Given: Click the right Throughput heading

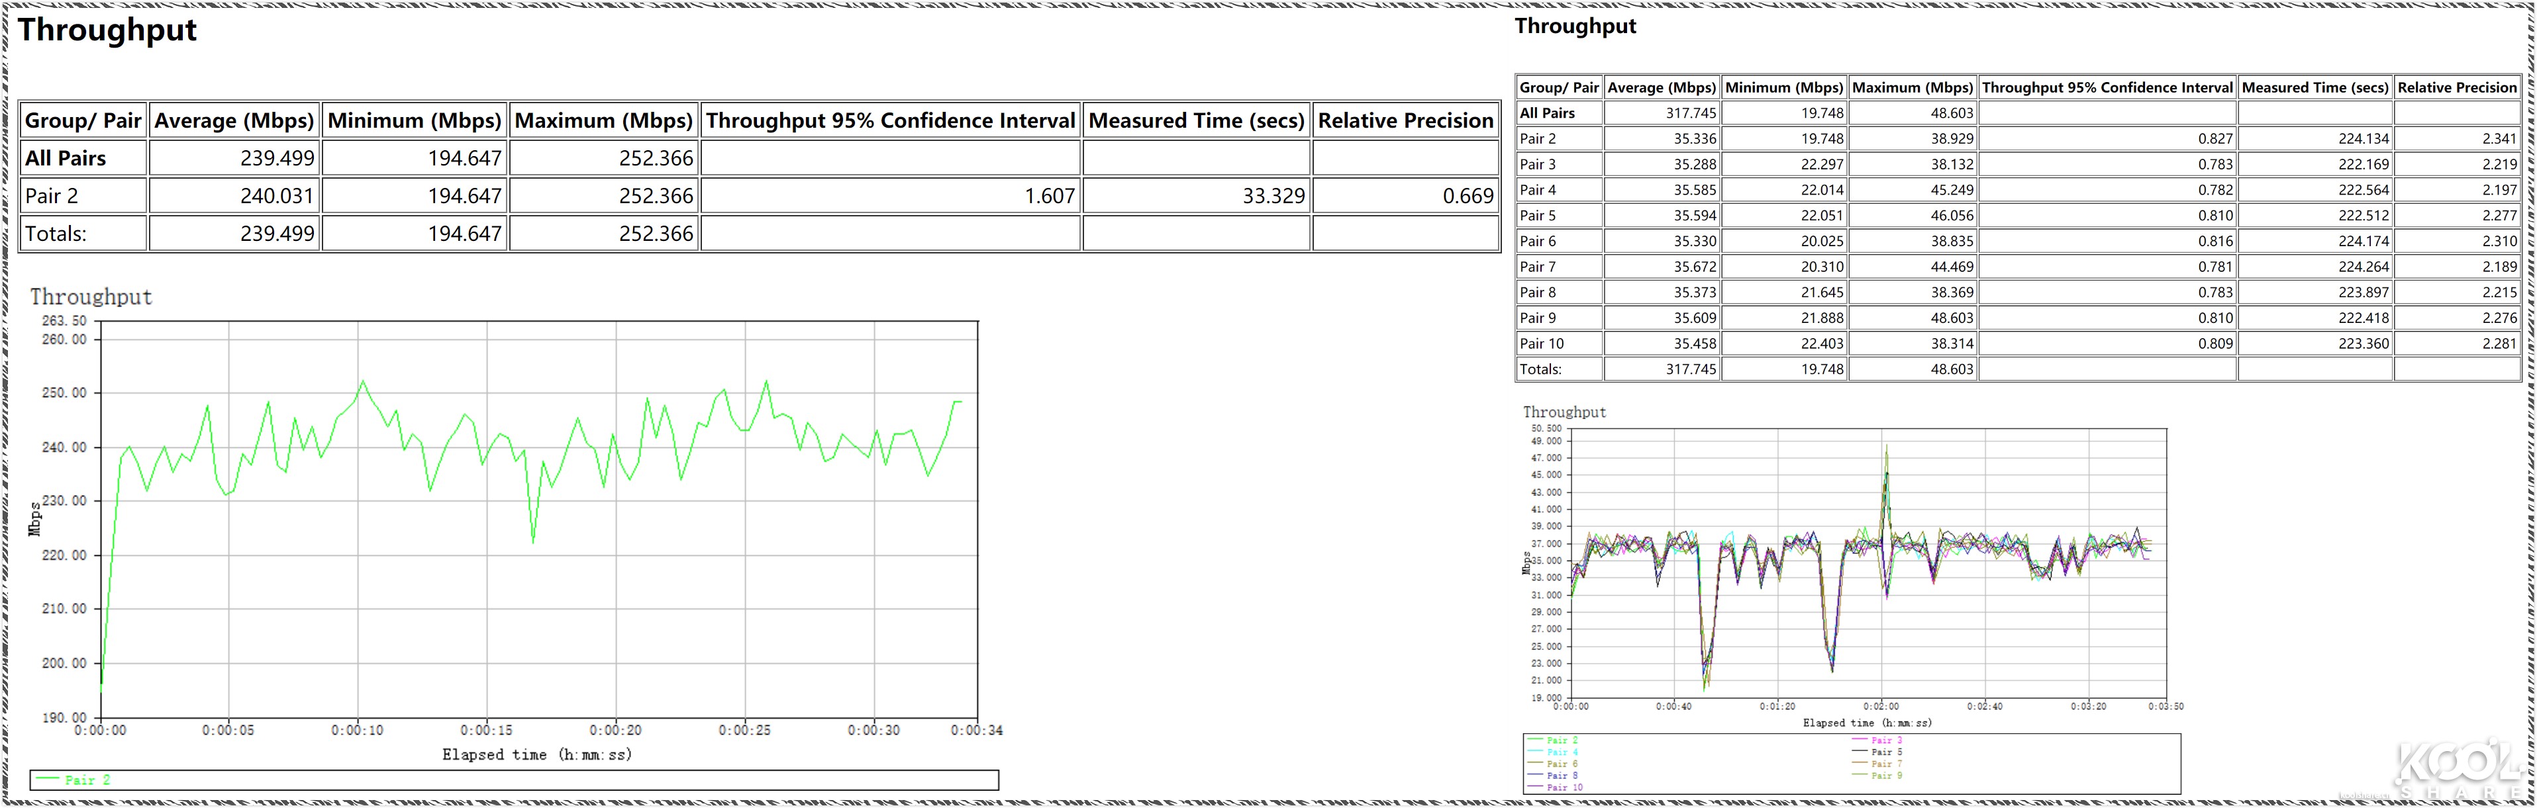Looking at the screenshot, I should pos(1575,26).
